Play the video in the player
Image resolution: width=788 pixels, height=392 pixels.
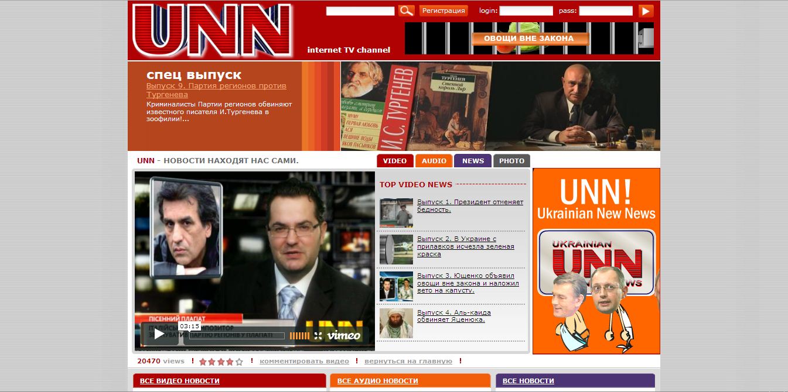tap(159, 334)
